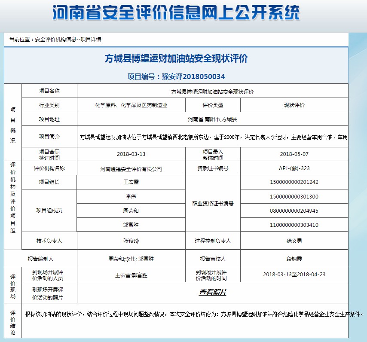Viewport: 367px width, 342px height.
Task: Click the project name value in the 项目名称 row
Action: coord(212,92)
